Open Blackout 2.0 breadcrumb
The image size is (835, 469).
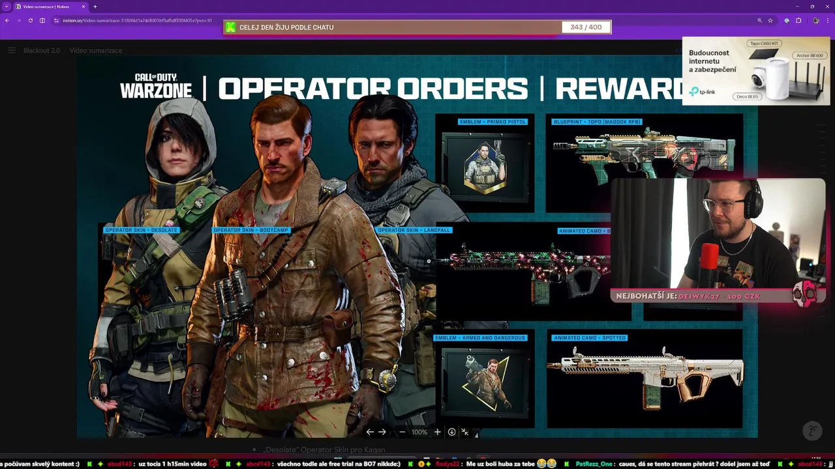click(x=42, y=50)
